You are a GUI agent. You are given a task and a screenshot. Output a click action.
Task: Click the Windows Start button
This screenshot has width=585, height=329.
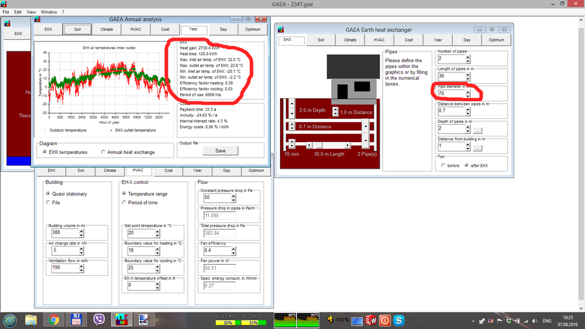click(x=10, y=320)
